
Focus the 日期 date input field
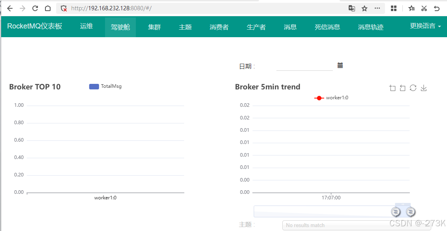pyautogui.click(x=304, y=66)
